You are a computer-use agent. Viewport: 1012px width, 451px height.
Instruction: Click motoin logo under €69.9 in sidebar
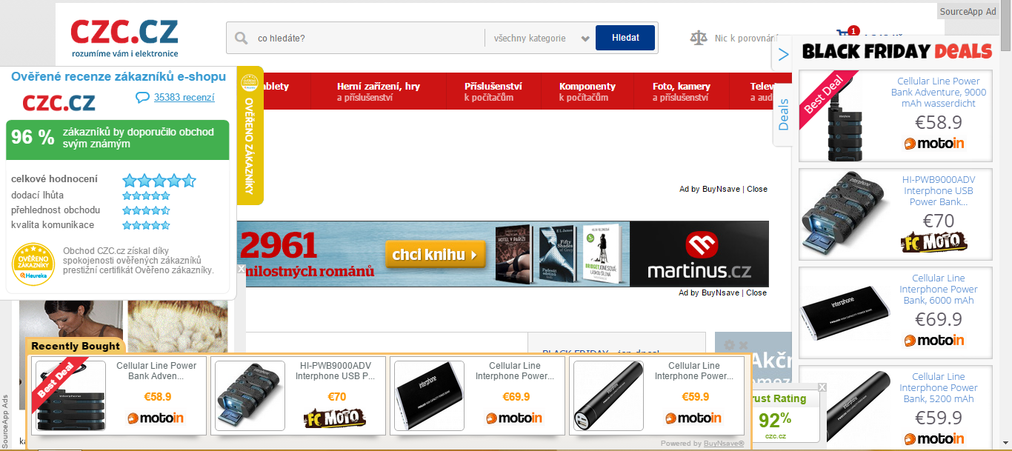coord(933,340)
